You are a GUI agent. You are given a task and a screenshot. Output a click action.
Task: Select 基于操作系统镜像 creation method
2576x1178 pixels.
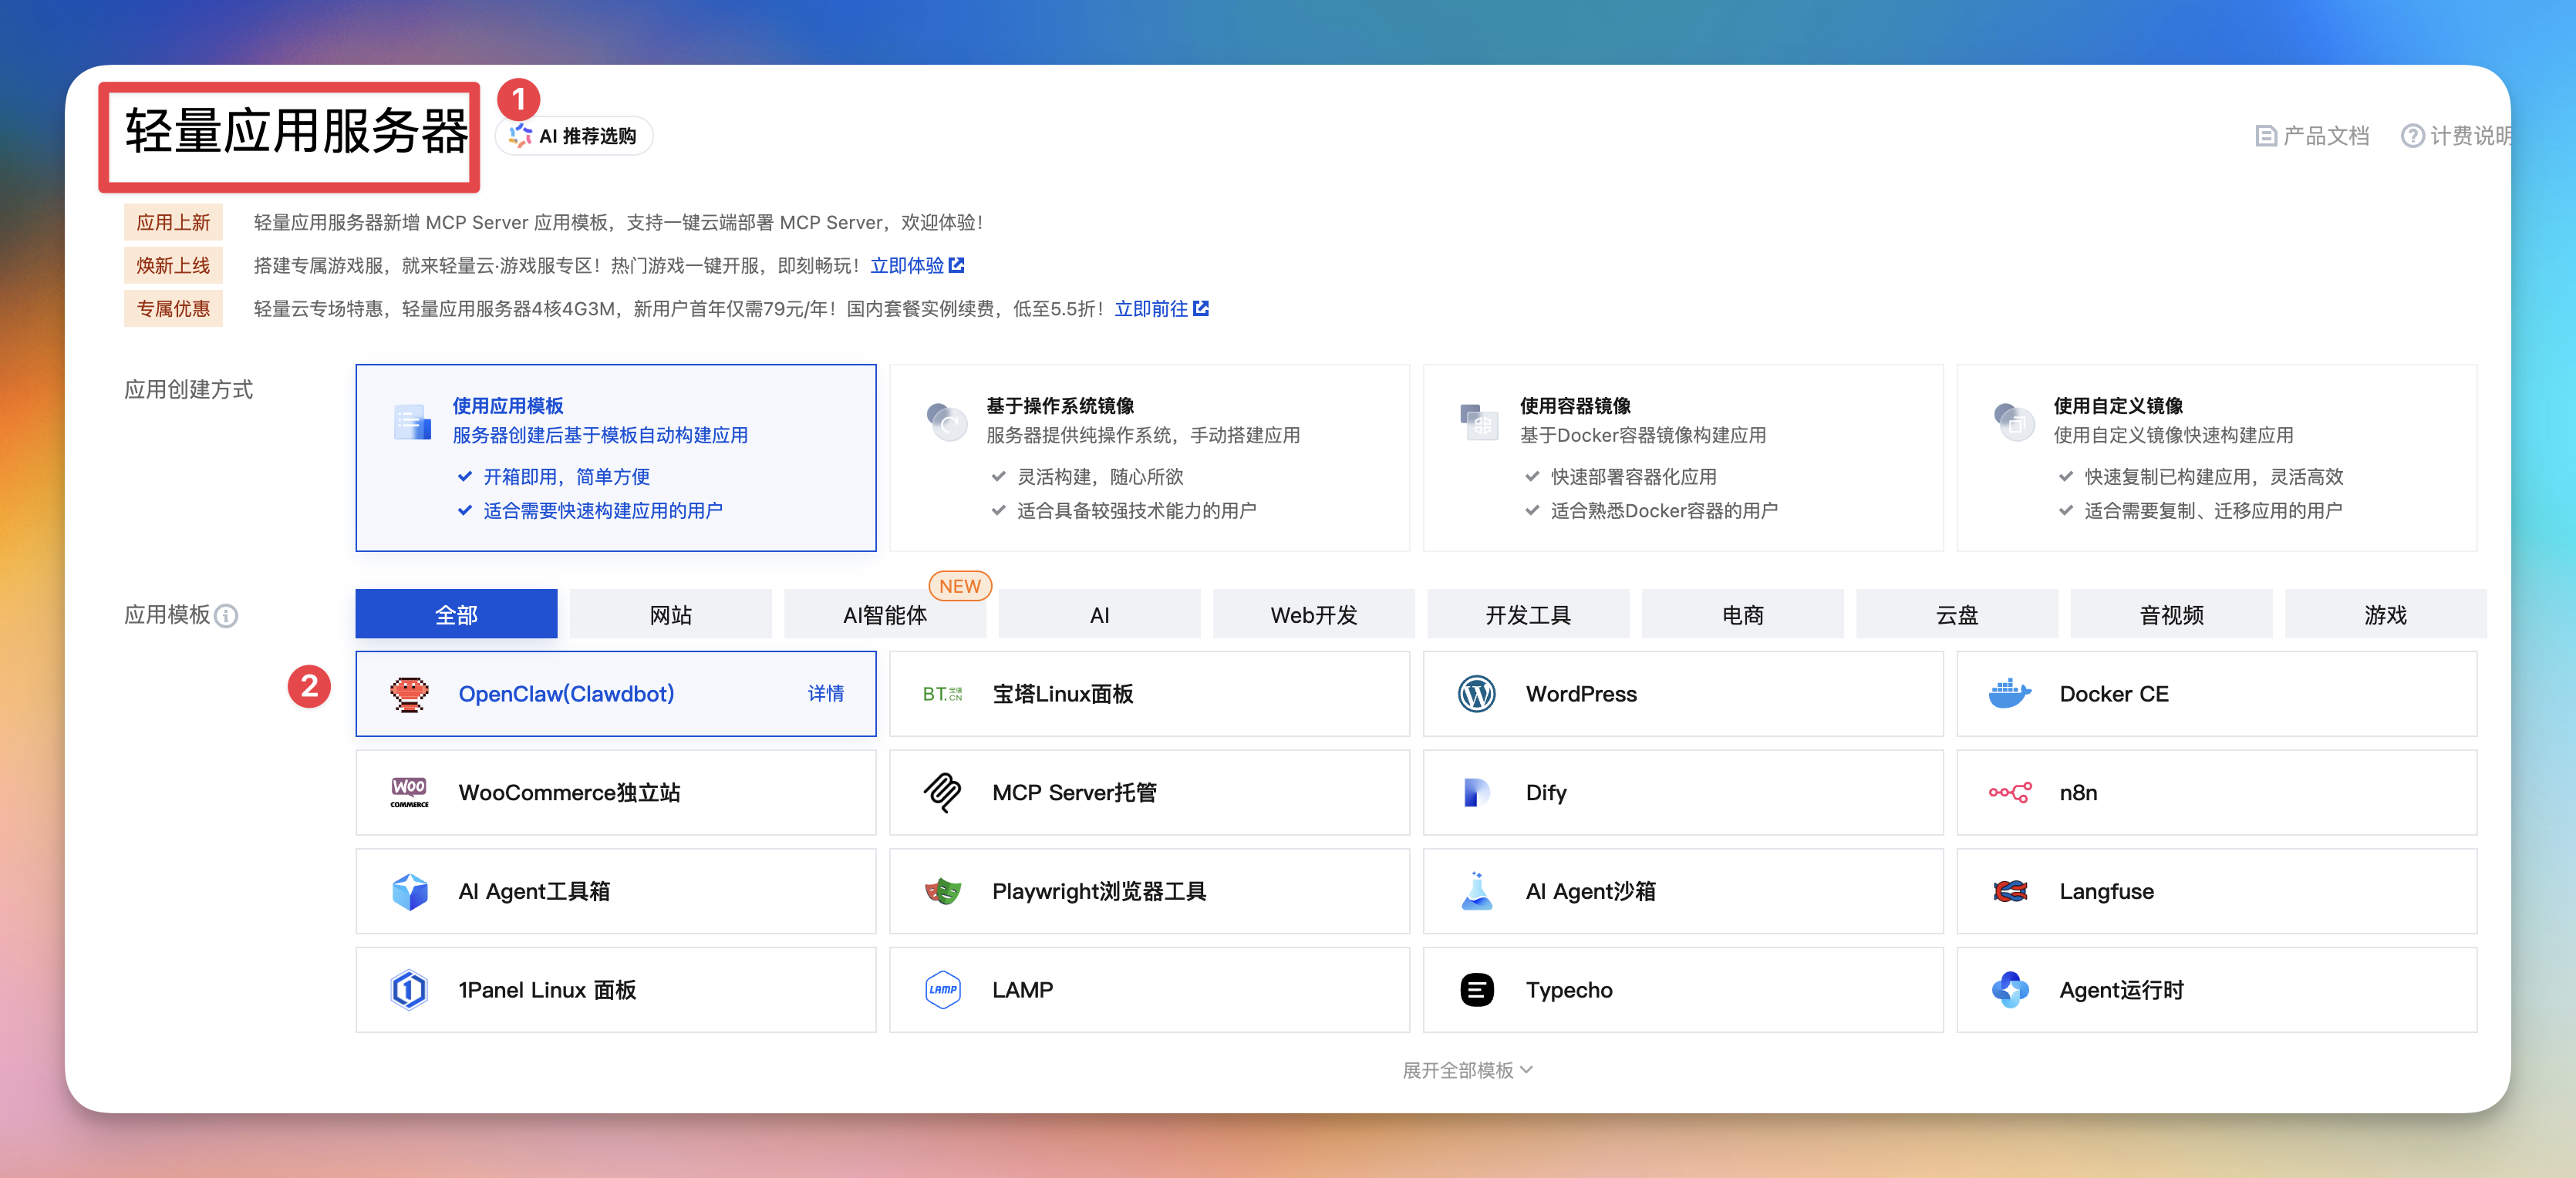[x=1148, y=457]
